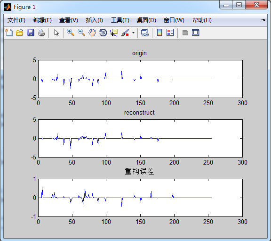Insert Legend using toolbar icon

pos(170,33)
